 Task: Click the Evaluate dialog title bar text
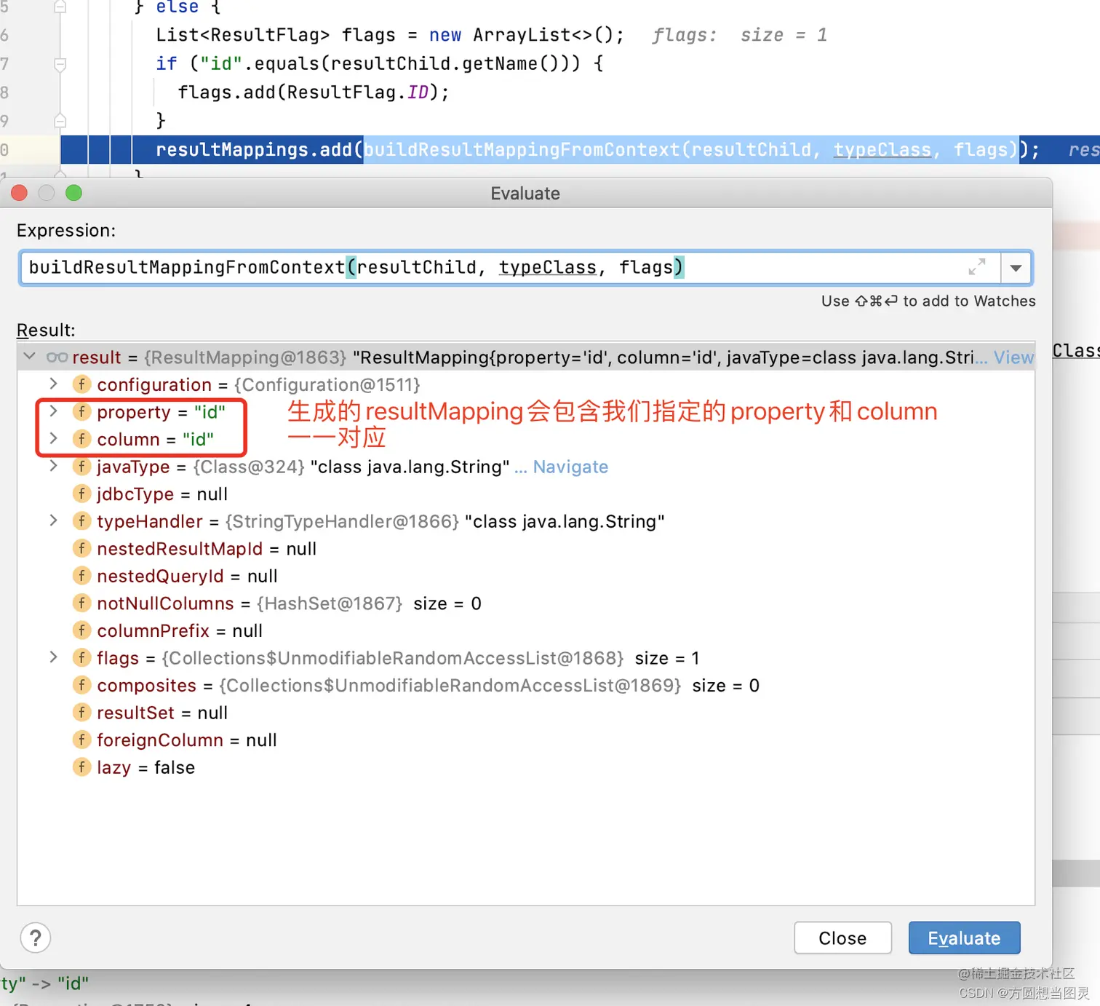click(525, 194)
